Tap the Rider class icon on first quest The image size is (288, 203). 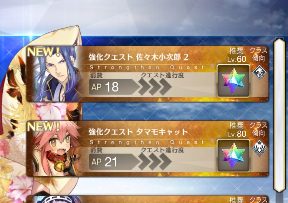(x=259, y=72)
